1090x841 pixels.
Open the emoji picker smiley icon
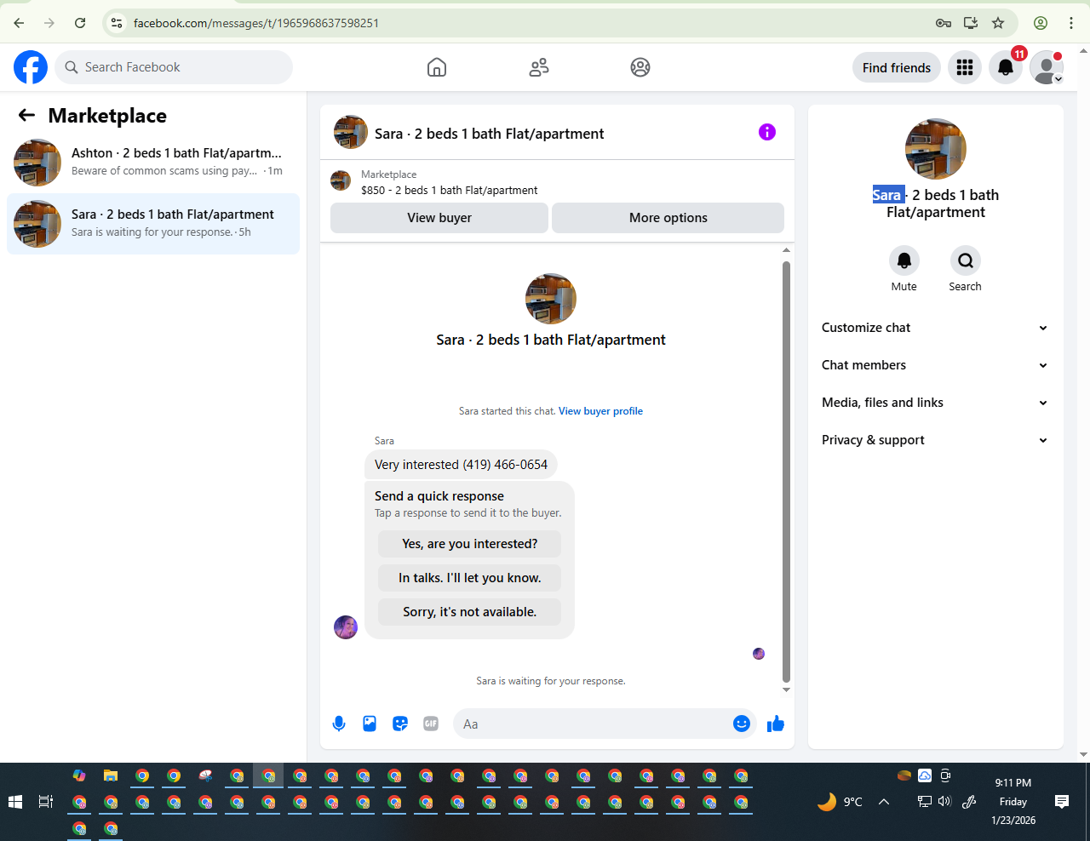coord(742,724)
